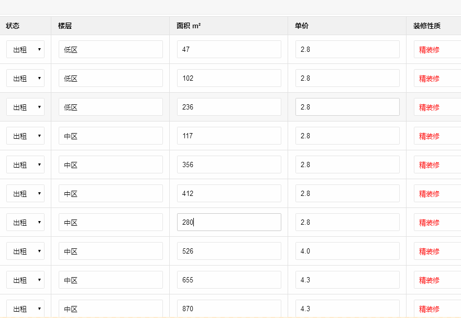
Task: Click the 中区 floor input in the 870 row
Action: [111, 309]
